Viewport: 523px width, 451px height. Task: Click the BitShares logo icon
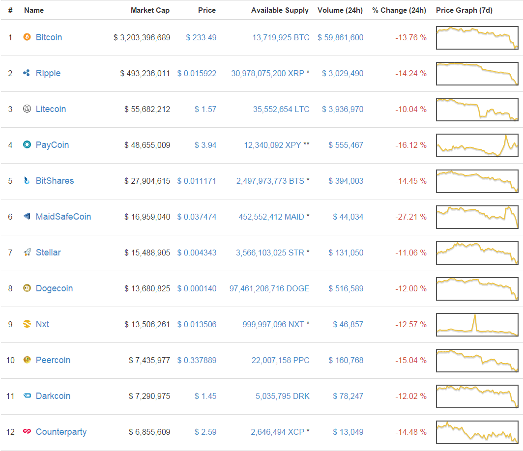[27, 180]
